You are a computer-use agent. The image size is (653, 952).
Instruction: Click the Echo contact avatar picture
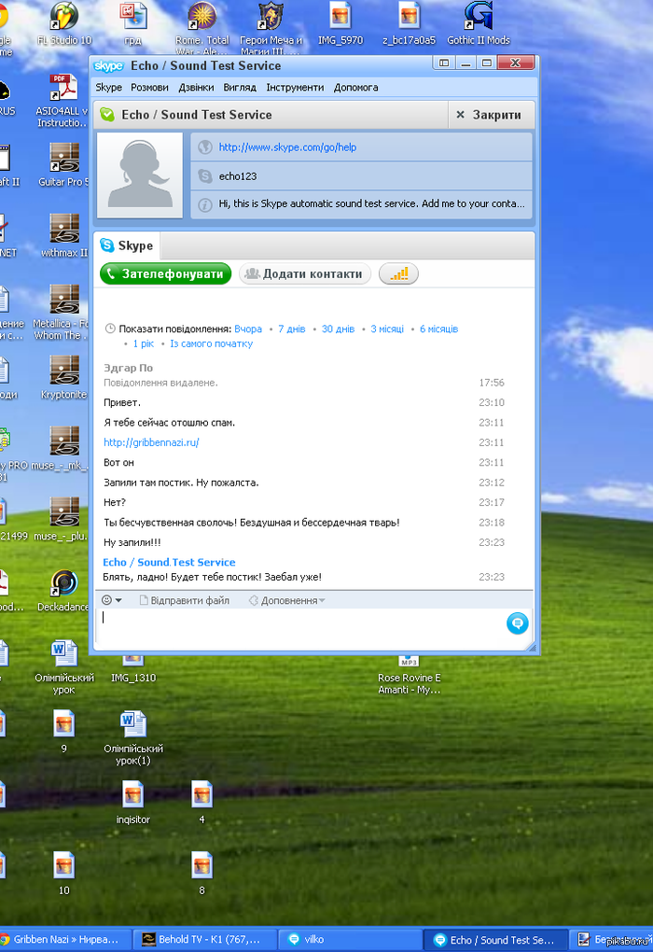[141, 175]
